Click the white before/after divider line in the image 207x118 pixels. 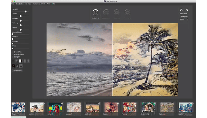[x=112, y=60]
